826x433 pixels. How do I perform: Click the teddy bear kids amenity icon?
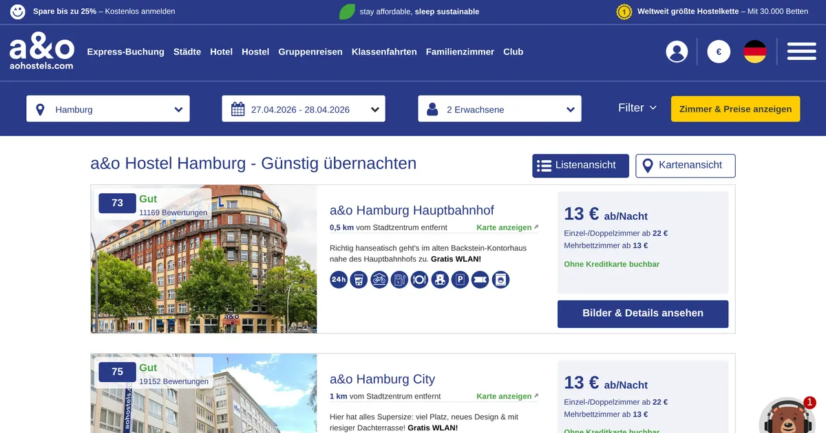440,280
